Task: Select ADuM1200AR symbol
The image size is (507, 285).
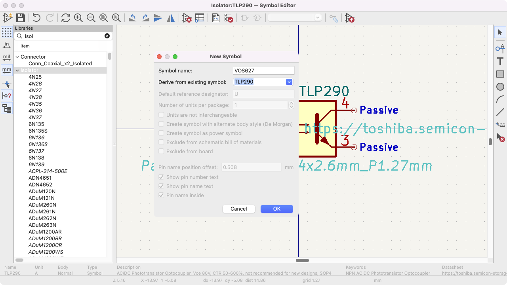Action: (x=45, y=232)
